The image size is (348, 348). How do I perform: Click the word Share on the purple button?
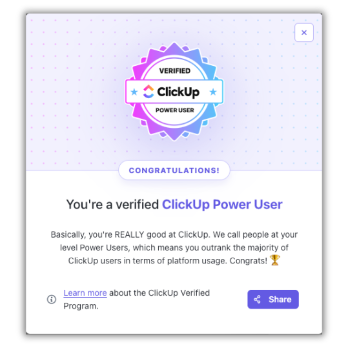pos(280,299)
